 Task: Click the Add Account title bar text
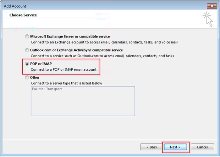click(15, 6)
